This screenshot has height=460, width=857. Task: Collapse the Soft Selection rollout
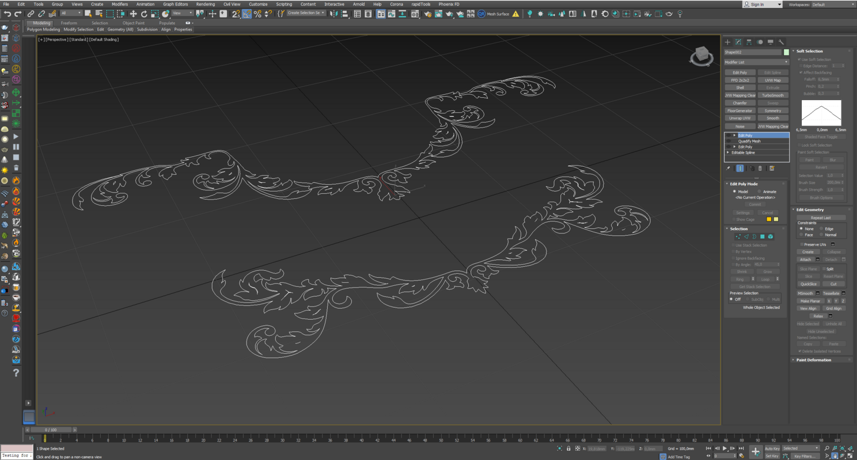tap(809, 51)
